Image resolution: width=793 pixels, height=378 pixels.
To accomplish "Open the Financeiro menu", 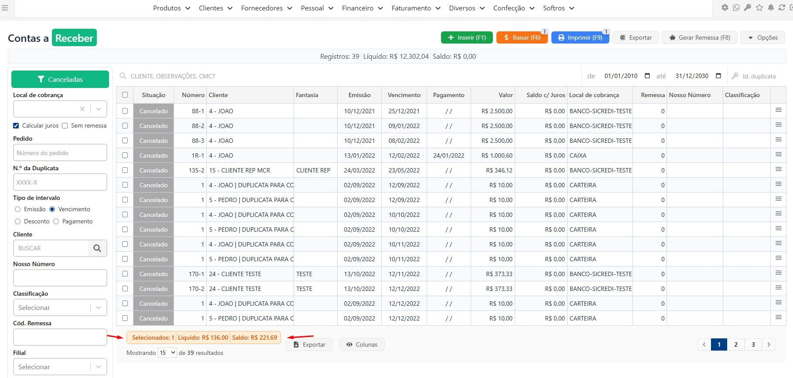I will pos(362,8).
